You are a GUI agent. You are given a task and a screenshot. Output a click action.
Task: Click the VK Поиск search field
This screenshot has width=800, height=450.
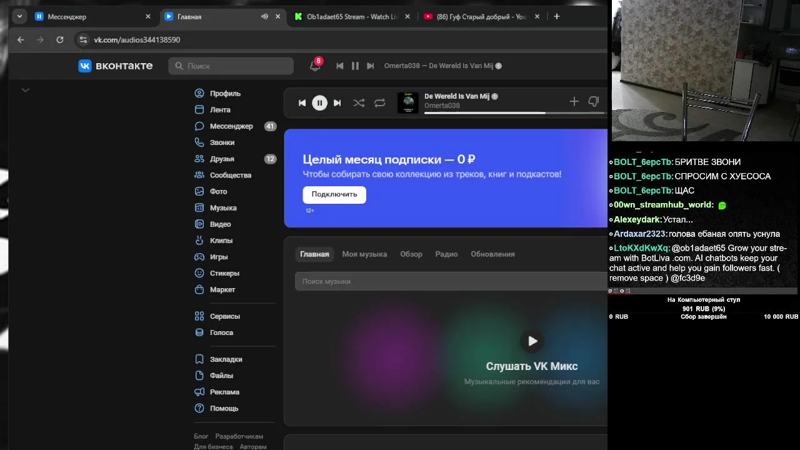coord(231,66)
